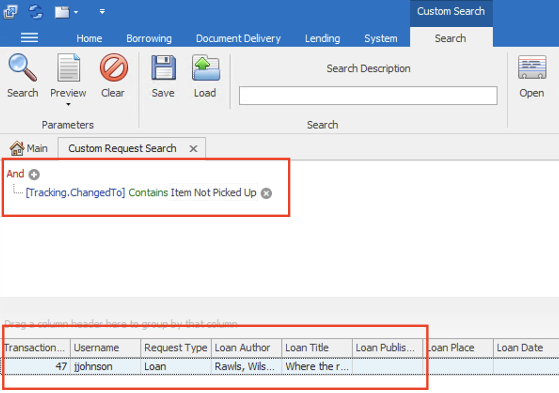Image resolution: width=559 pixels, height=393 pixels.
Task: Add a new condition with the plus icon
Action: coord(33,174)
